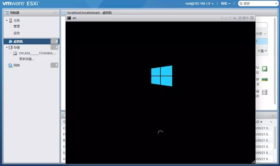Viewport: 280px width, 166px height.
Task: Click the 导航器 navigator panel icon
Action: tap(7, 13)
